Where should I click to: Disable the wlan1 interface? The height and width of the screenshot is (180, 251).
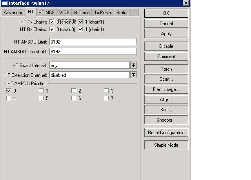(x=166, y=46)
